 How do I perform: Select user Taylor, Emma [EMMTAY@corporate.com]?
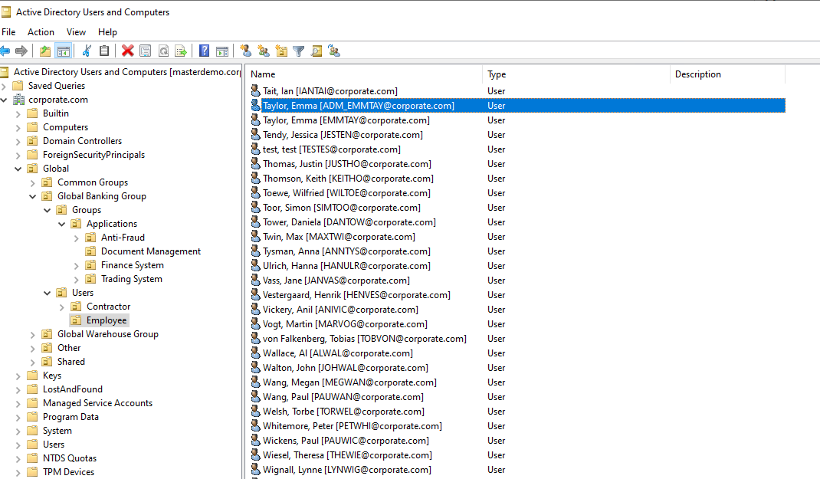tap(346, 120)
